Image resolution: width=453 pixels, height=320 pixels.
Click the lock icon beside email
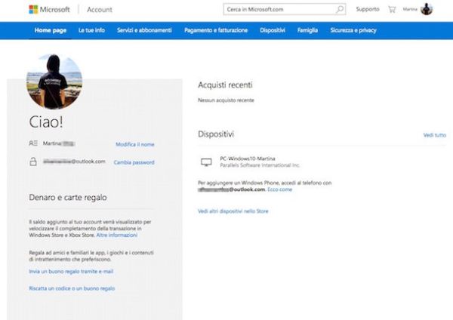[x=32, y=162]
